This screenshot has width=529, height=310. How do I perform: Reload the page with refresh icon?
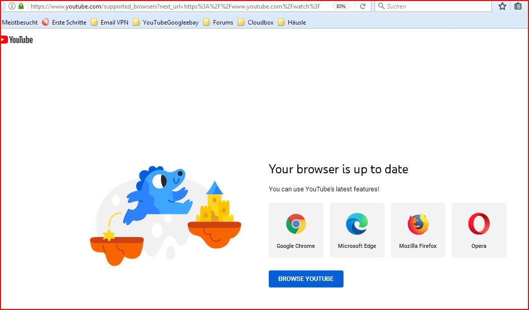363,6
